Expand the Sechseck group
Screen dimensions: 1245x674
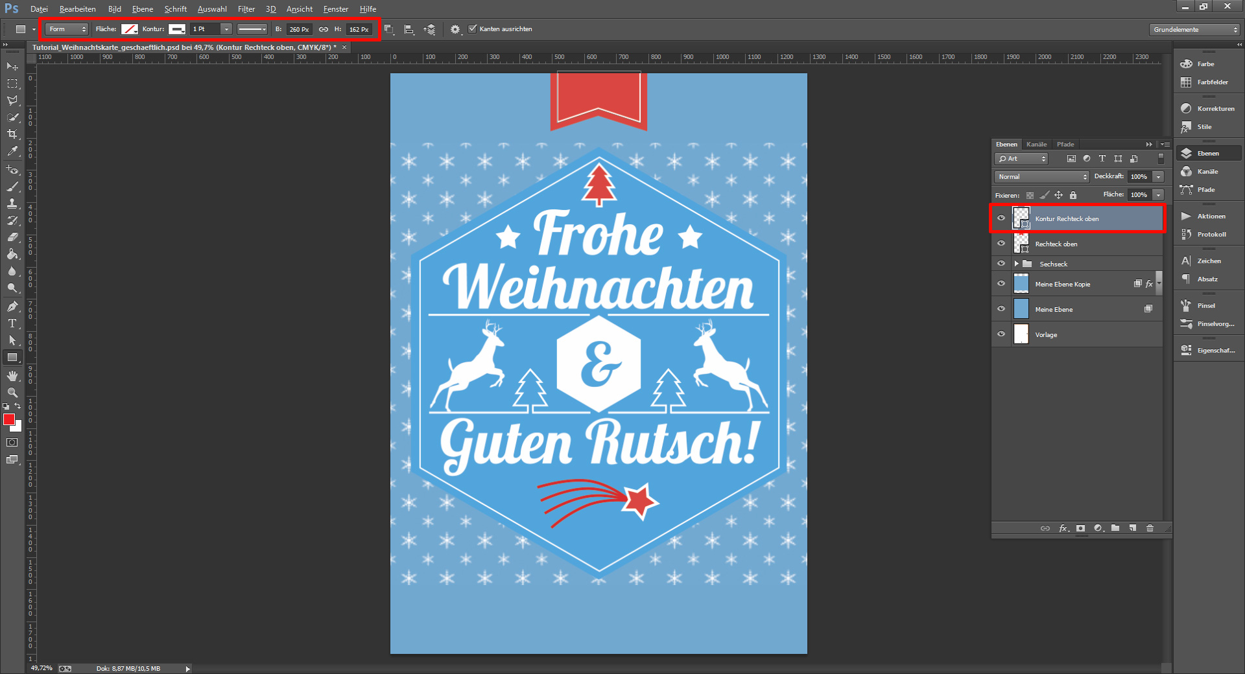tap(1017, 264)
